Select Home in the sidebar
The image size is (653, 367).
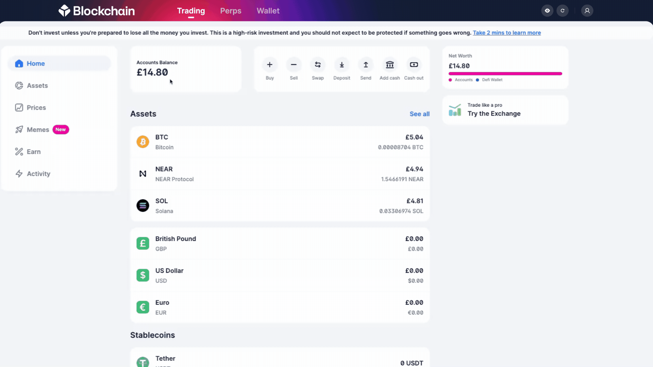(59, 64)
